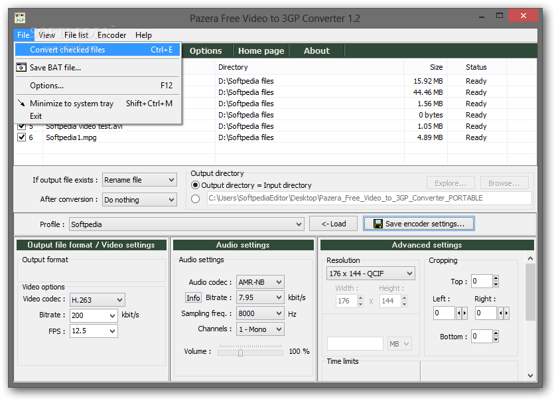
Task: Choose Save BAT file... menu item
Action: click(98, 68)
